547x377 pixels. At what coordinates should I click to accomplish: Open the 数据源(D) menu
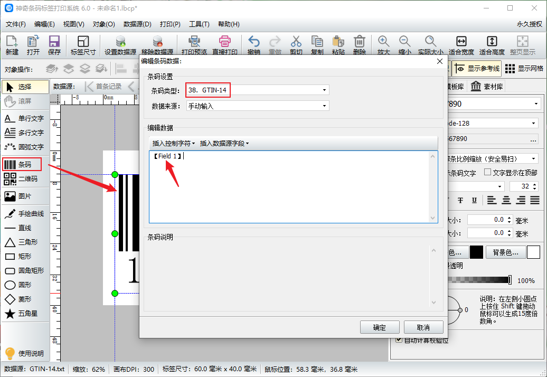[x=137, y=24]
